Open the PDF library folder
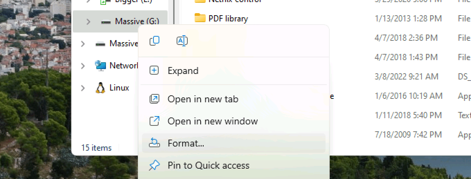 coord(228,18)
